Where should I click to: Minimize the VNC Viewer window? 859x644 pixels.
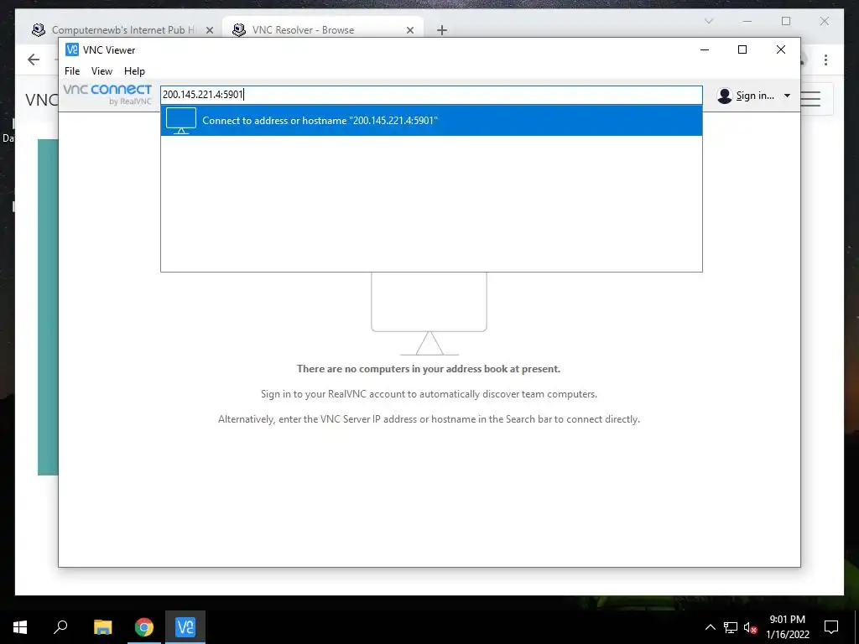(705, 49)
